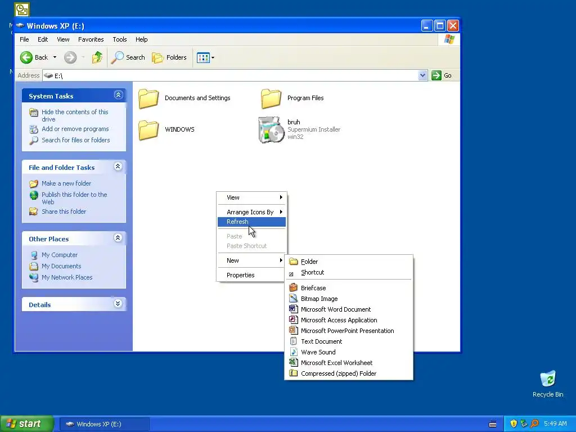Click the security shield tray icon
This screenshot has width=576, height=432.
tap(514, 424)
